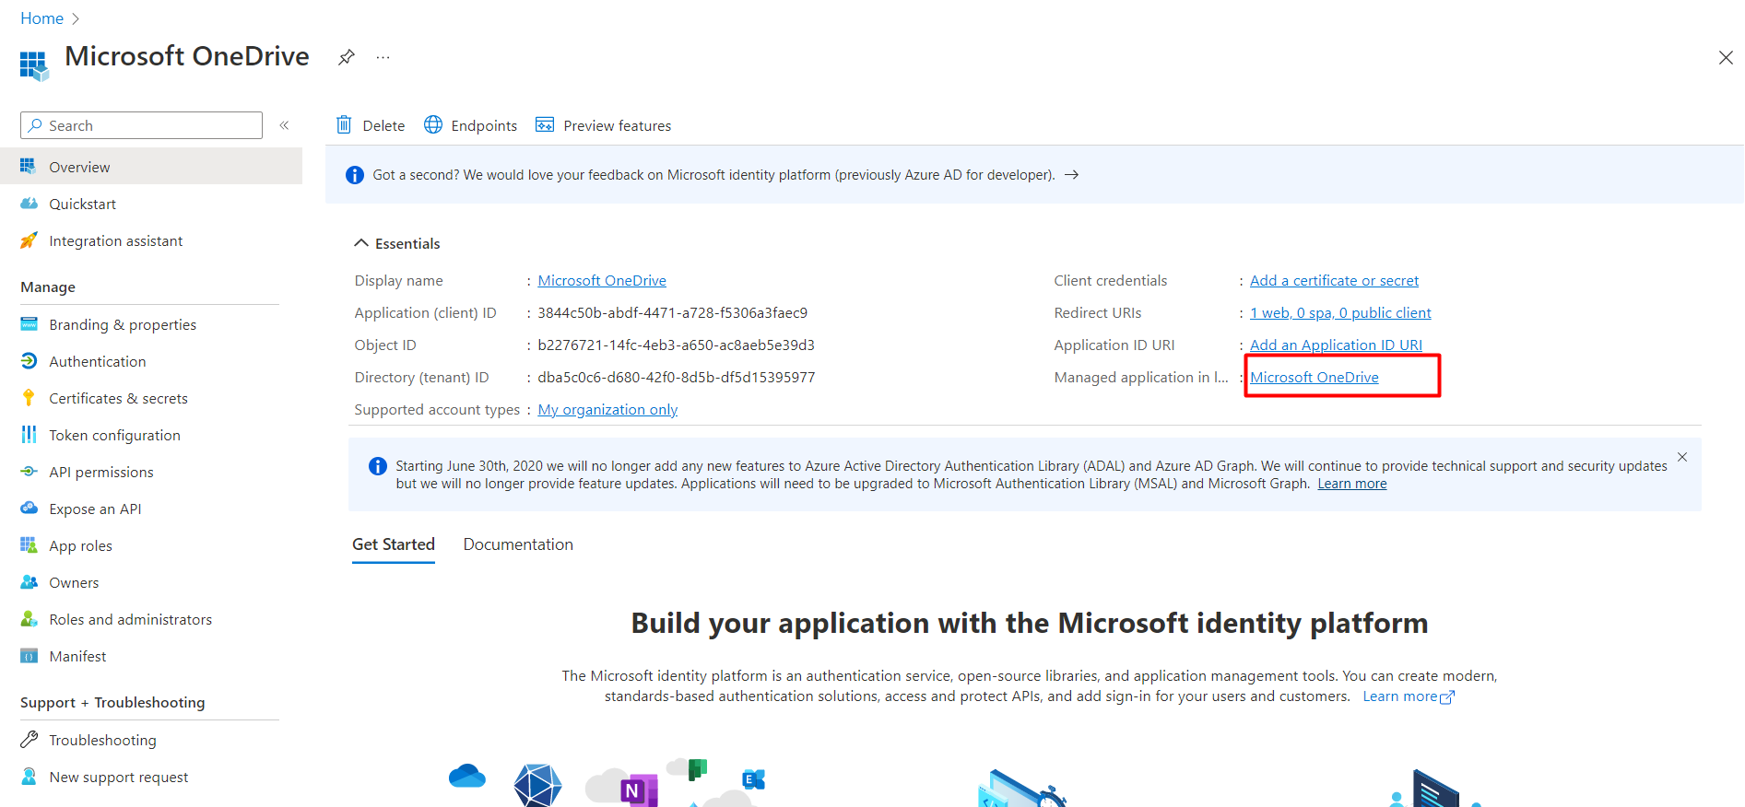The image size is (1745, 807).
Task: Dismiss the ADAL deprecation notice
Action: click(x=1682, y=457)
